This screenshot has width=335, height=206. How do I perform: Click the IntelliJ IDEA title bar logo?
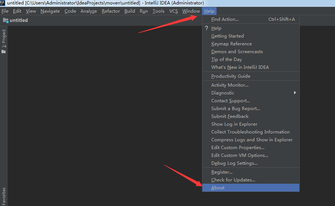tap(2, 3)
